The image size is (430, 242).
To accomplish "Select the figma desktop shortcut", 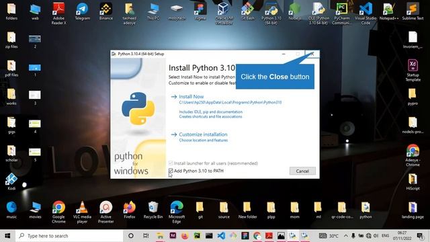I will coord(200,11).
